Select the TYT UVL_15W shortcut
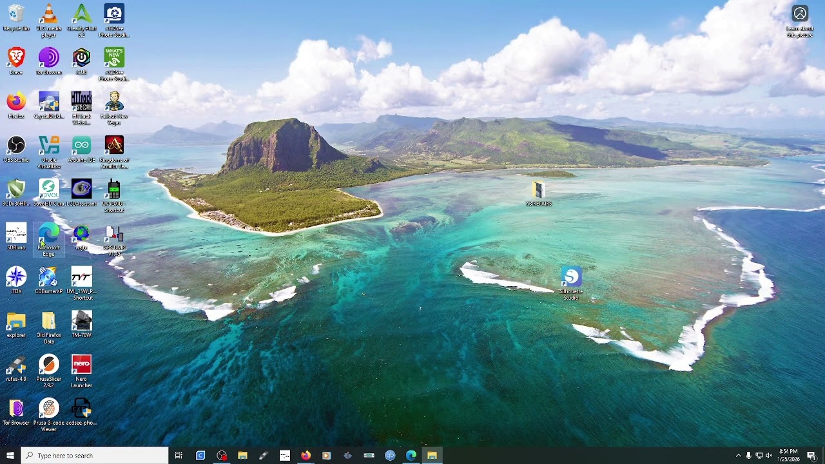Viewport: 825px width, 464px height. point(82,284)
